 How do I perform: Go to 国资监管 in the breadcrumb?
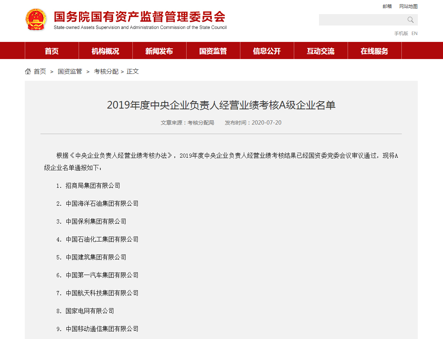coord(70,71)
